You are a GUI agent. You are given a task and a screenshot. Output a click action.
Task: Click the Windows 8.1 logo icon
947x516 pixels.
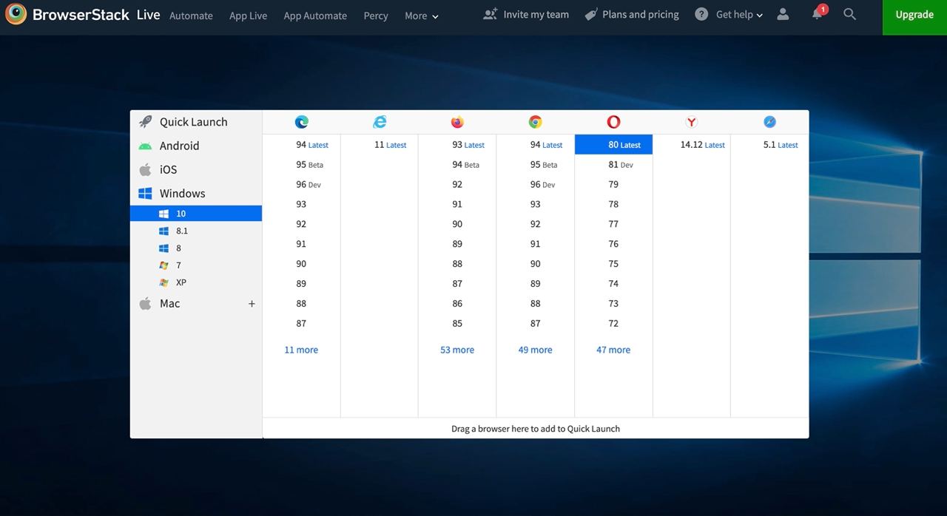pyautogui.click(x=164, y=231)
